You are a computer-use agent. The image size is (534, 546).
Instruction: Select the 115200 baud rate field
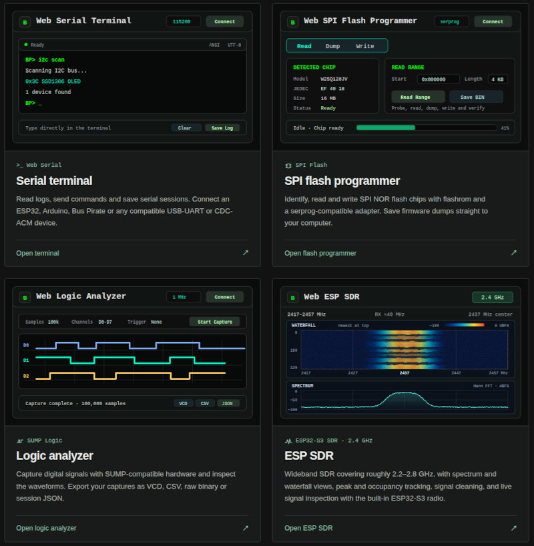tap(183, 21)
